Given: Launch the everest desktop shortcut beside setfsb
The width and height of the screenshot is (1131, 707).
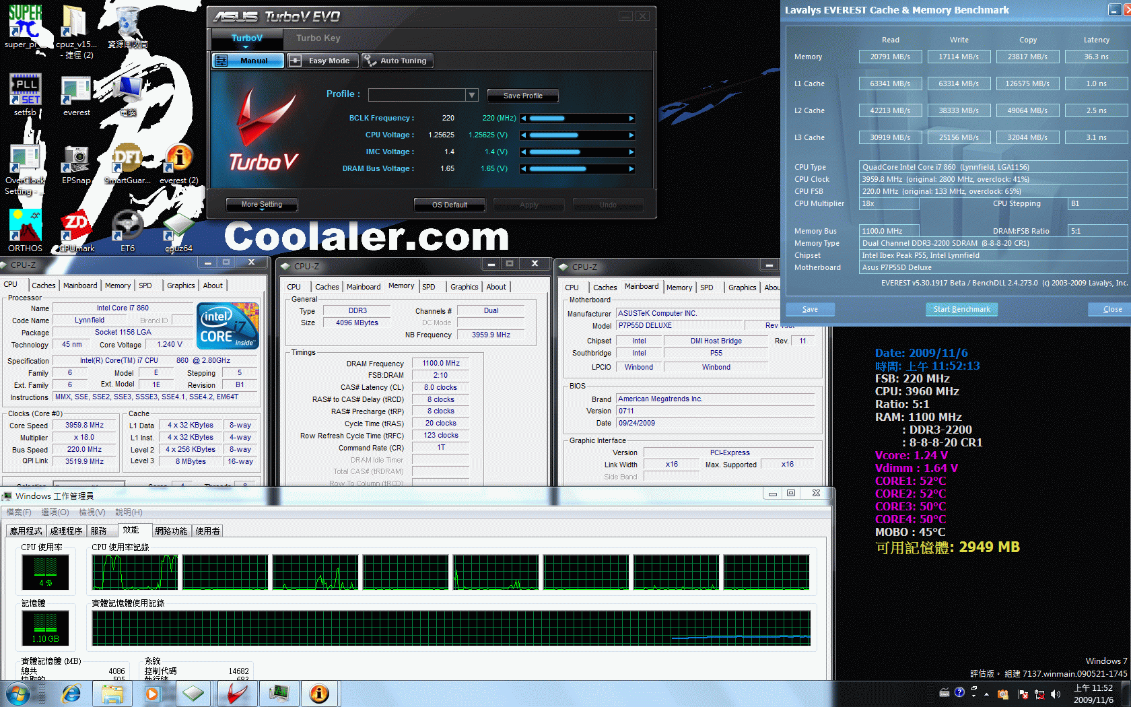Looking at the screenshot, I should [76, 94].
